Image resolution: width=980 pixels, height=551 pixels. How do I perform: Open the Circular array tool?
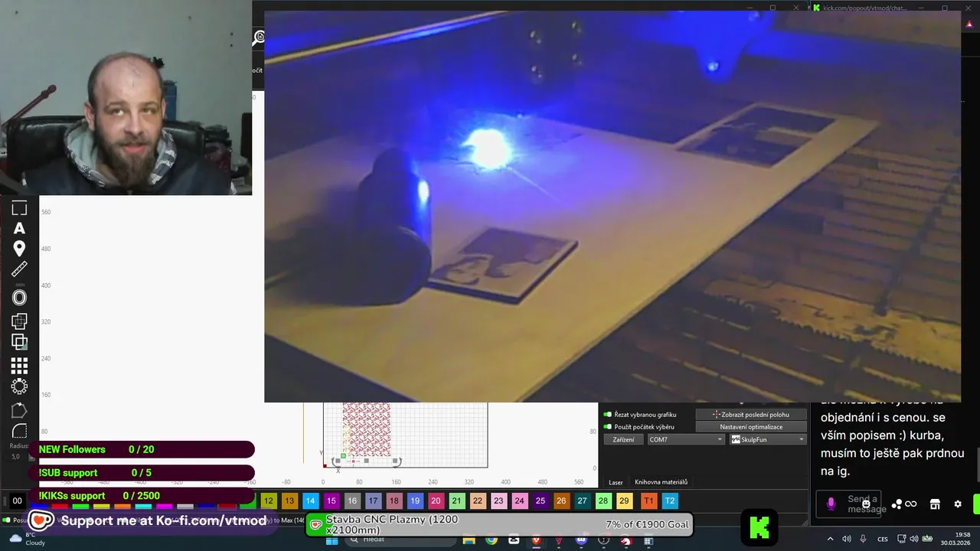pos(19,386)
